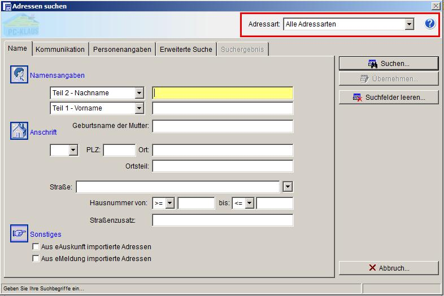444x296 pixels.
Task: Expand the Teil 1 - Vorname dropdown
Action: click(139, 108)
